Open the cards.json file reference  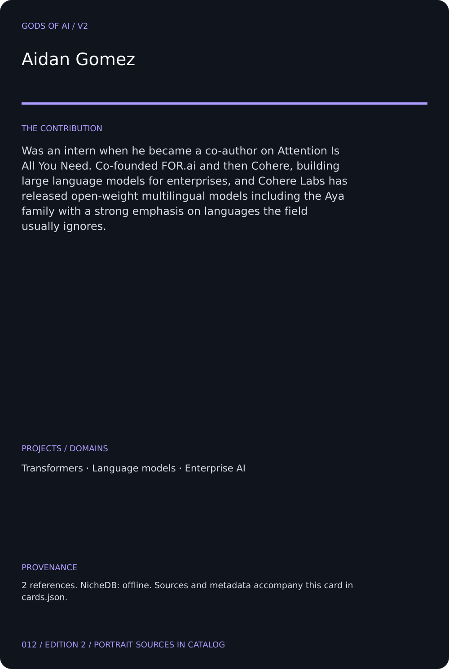(44, 598)
